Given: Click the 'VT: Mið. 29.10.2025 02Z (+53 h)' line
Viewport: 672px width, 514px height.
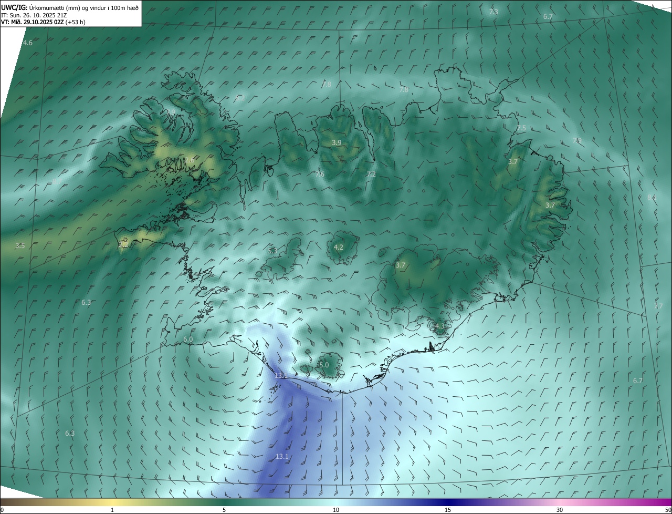Looking at the screenshot, I should click(x=44, y=22).
